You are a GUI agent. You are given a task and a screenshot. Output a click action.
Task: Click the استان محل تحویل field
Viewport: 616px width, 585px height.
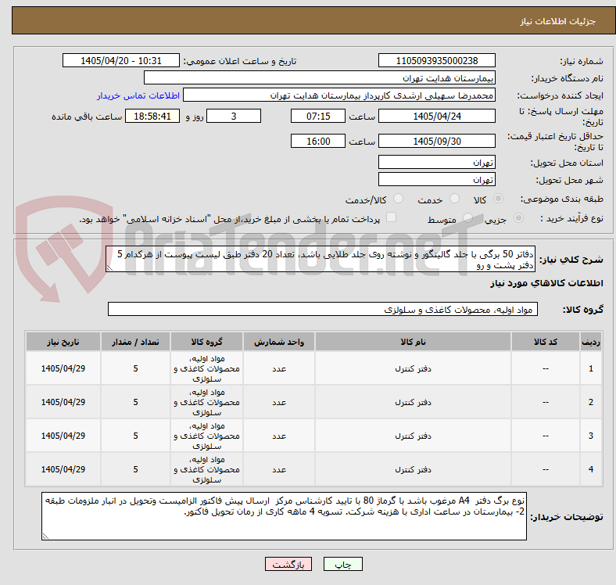click(436, 162)
